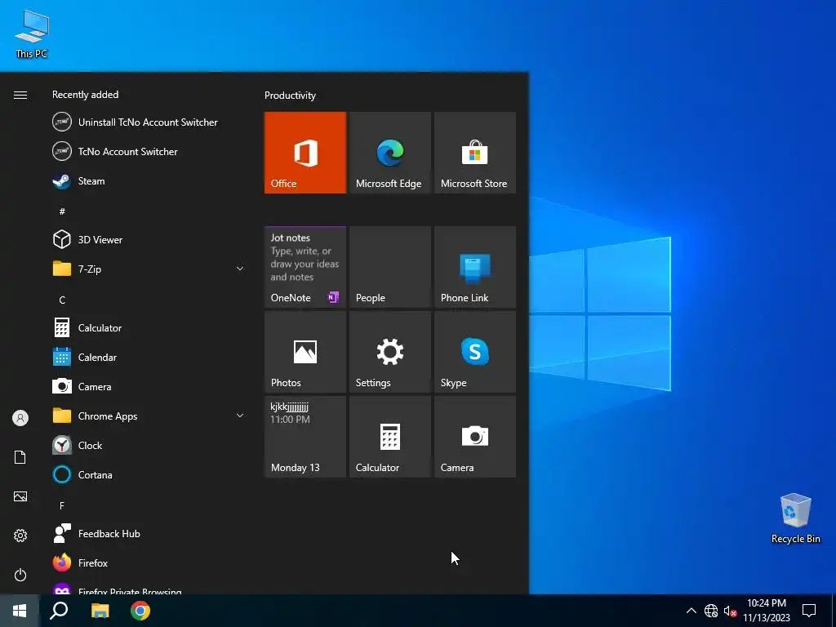The height and width of the screenshot is (627, 836).
Task: Click the F letter group header
Action: (x=62, y=505)
